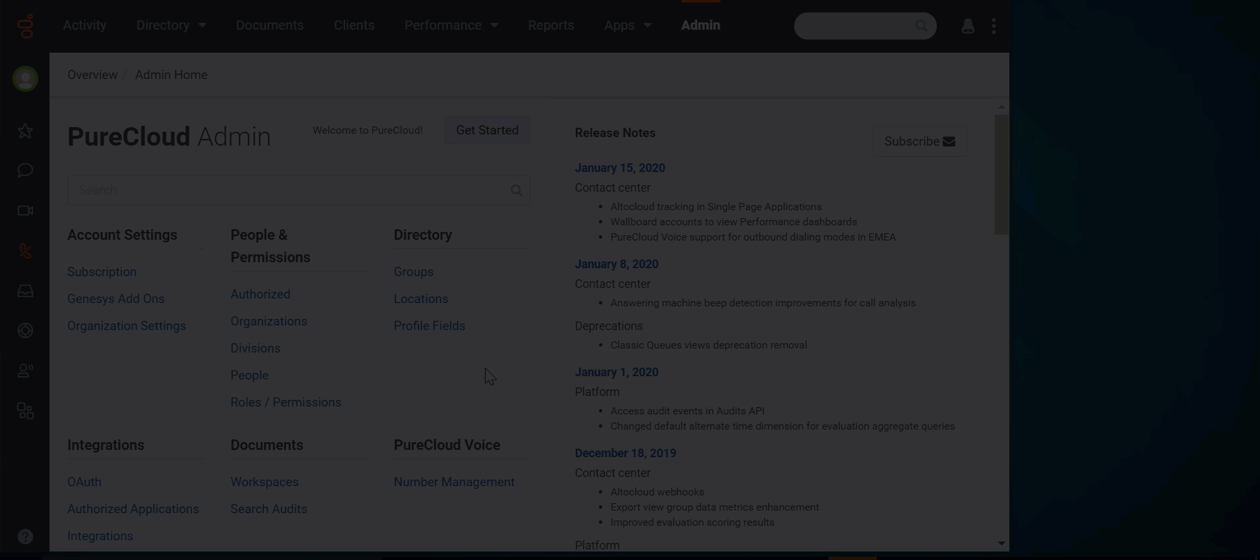Viewport: 1260px width, 560px height.
Task: Click the scrollbar down arrow
Action: (x=1001, y=544)
